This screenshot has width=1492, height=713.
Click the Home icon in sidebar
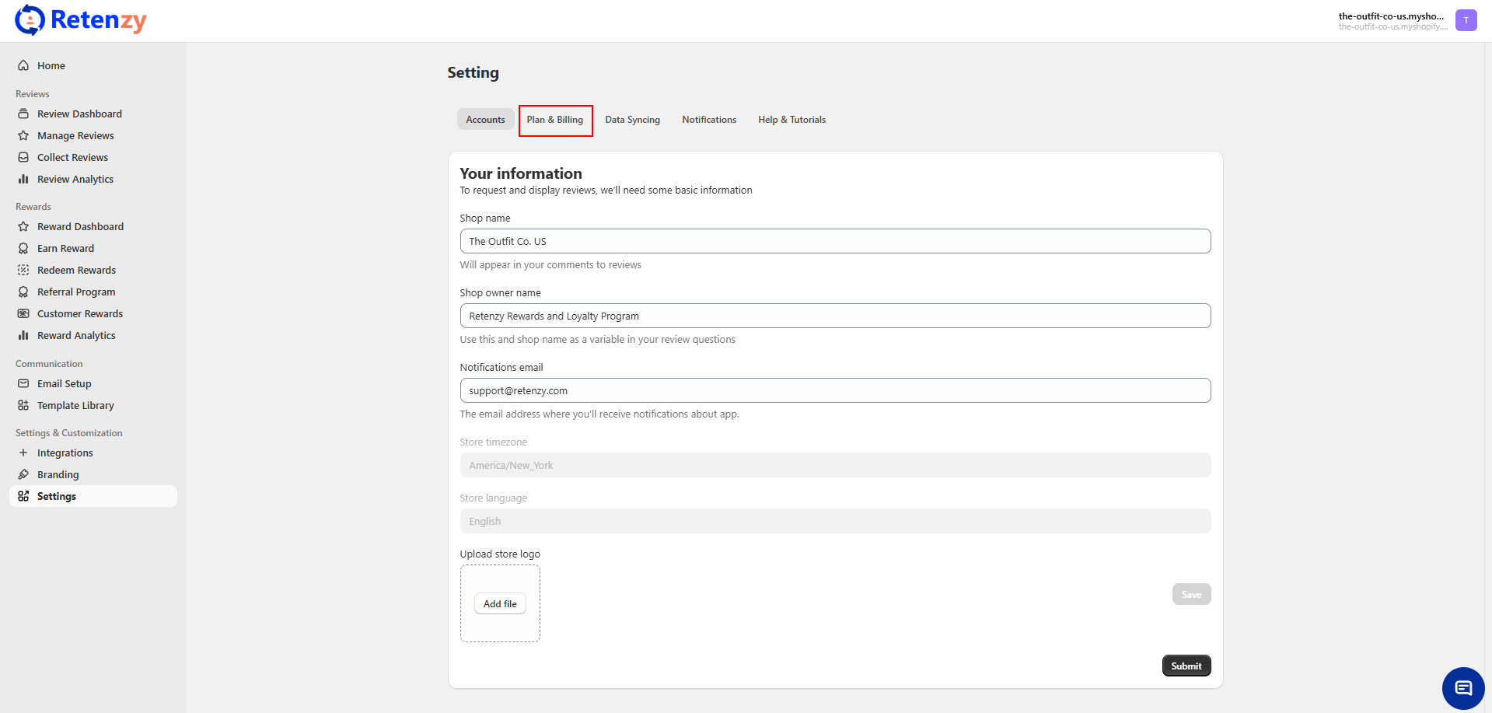click(23, 66)
